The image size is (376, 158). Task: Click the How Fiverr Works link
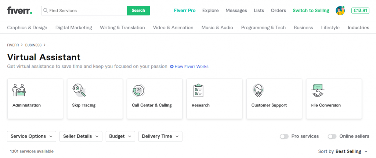191,67
